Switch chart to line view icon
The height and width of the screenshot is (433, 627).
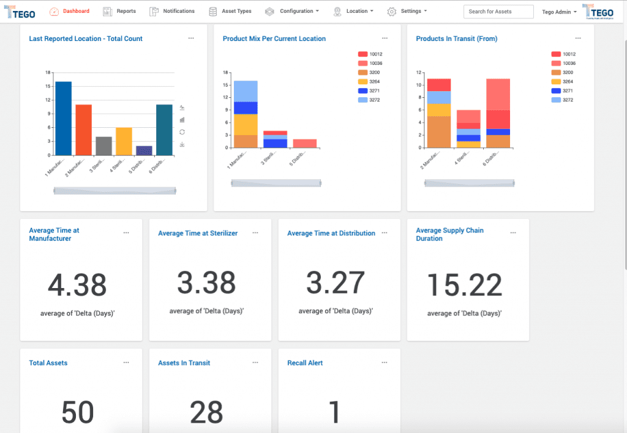coord(182,108)
